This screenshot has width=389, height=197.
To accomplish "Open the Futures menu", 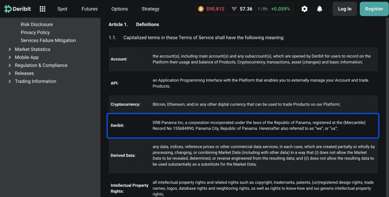I will tap(90, 9).
